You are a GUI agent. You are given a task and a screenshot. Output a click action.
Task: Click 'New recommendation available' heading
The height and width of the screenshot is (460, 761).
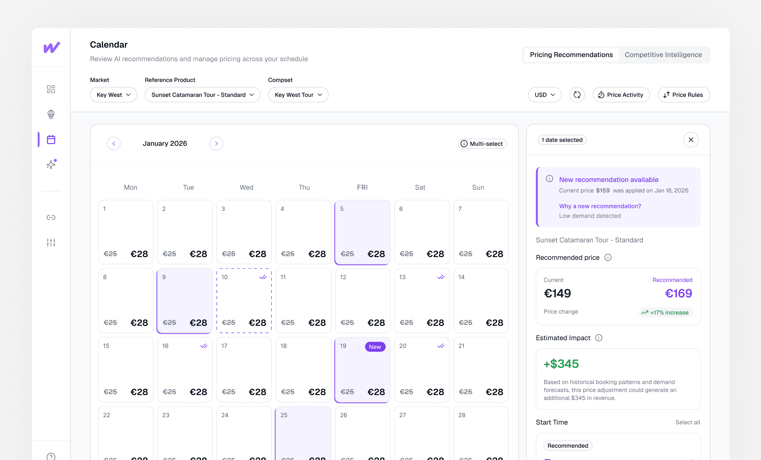tap(609, 180)
